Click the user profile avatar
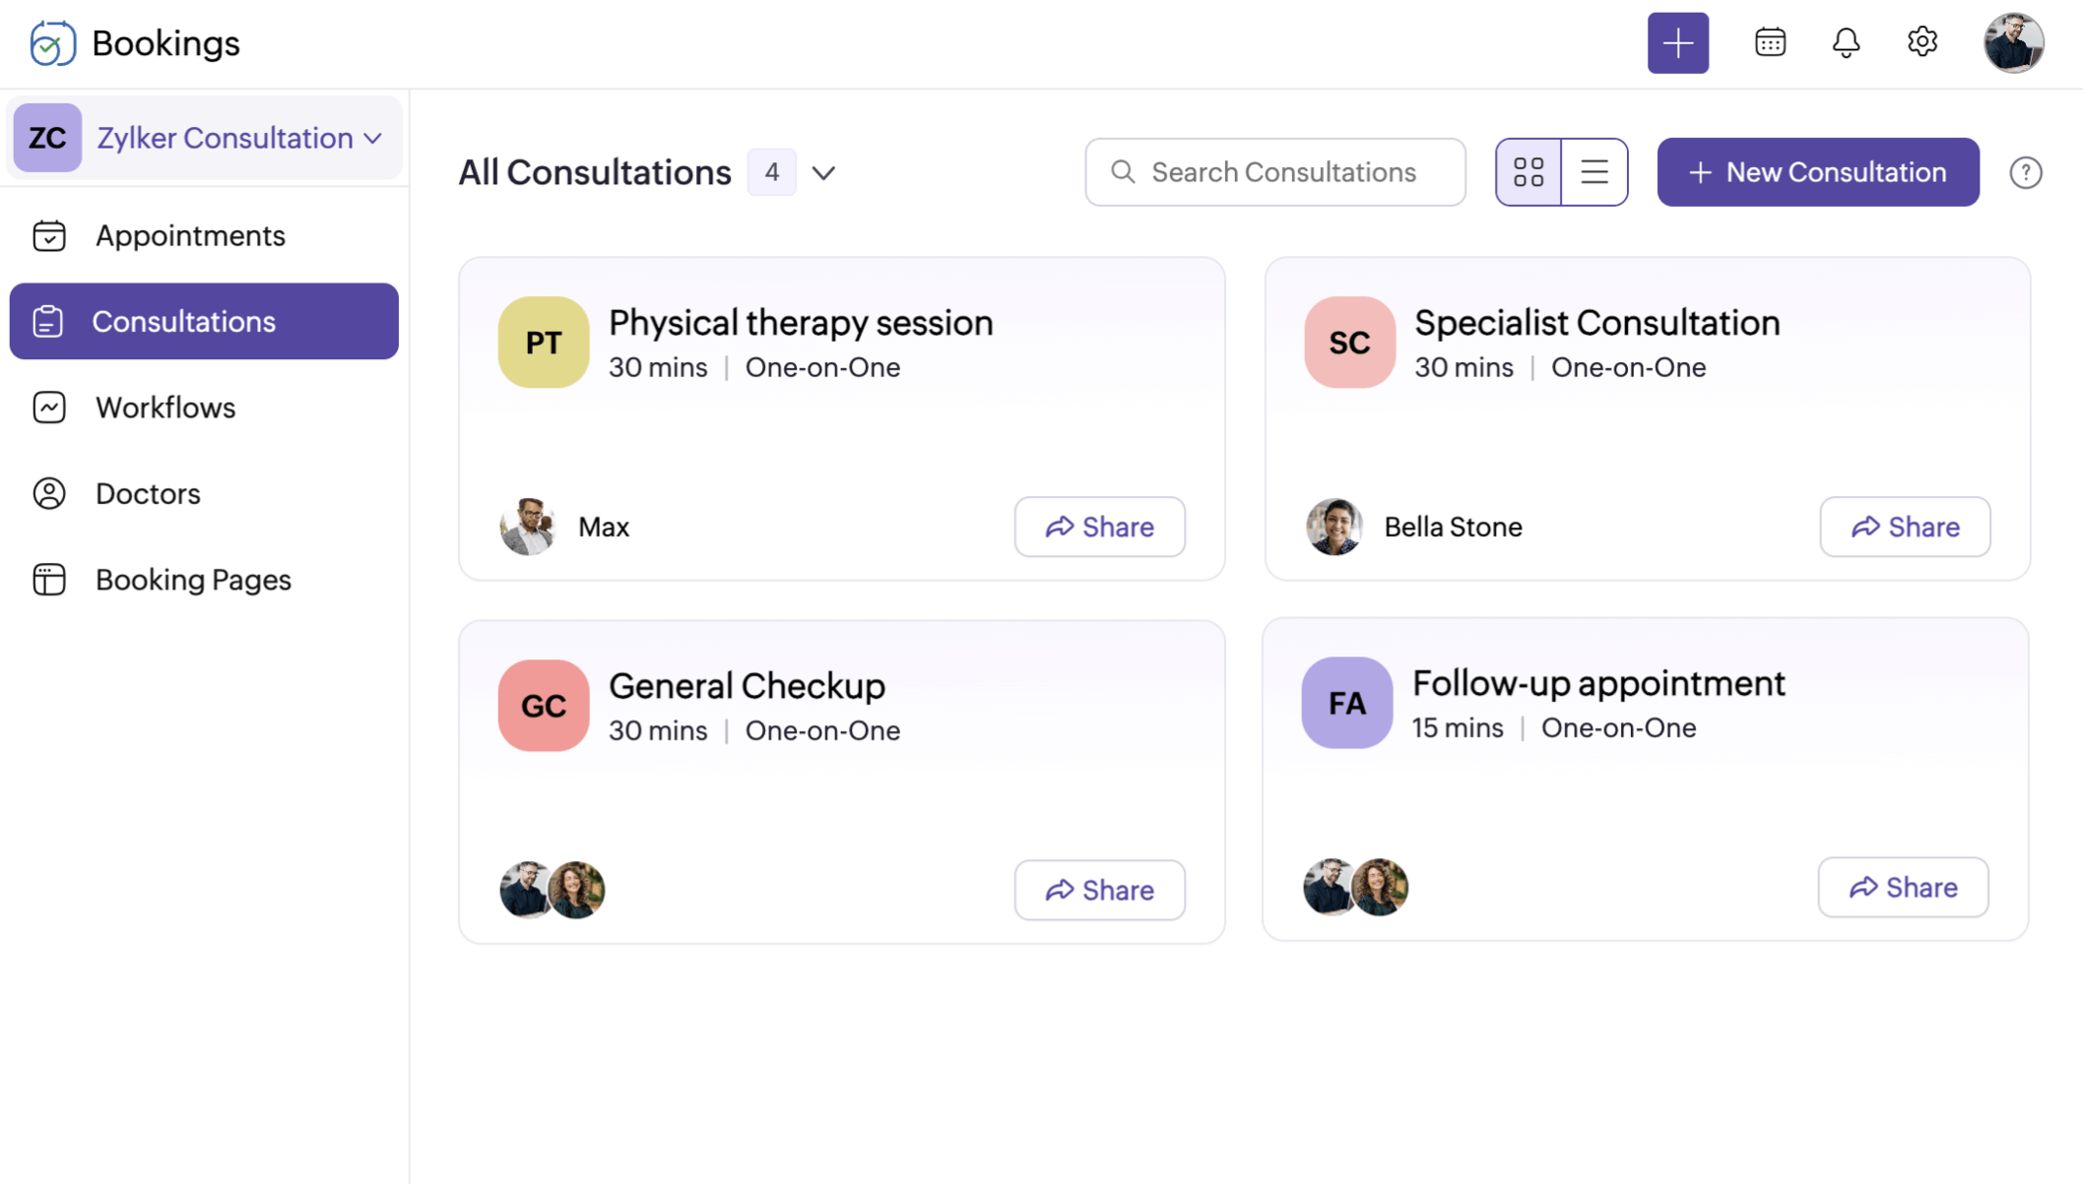Viewport: 2083px width, 1185px height. [x=2013, y=43]
